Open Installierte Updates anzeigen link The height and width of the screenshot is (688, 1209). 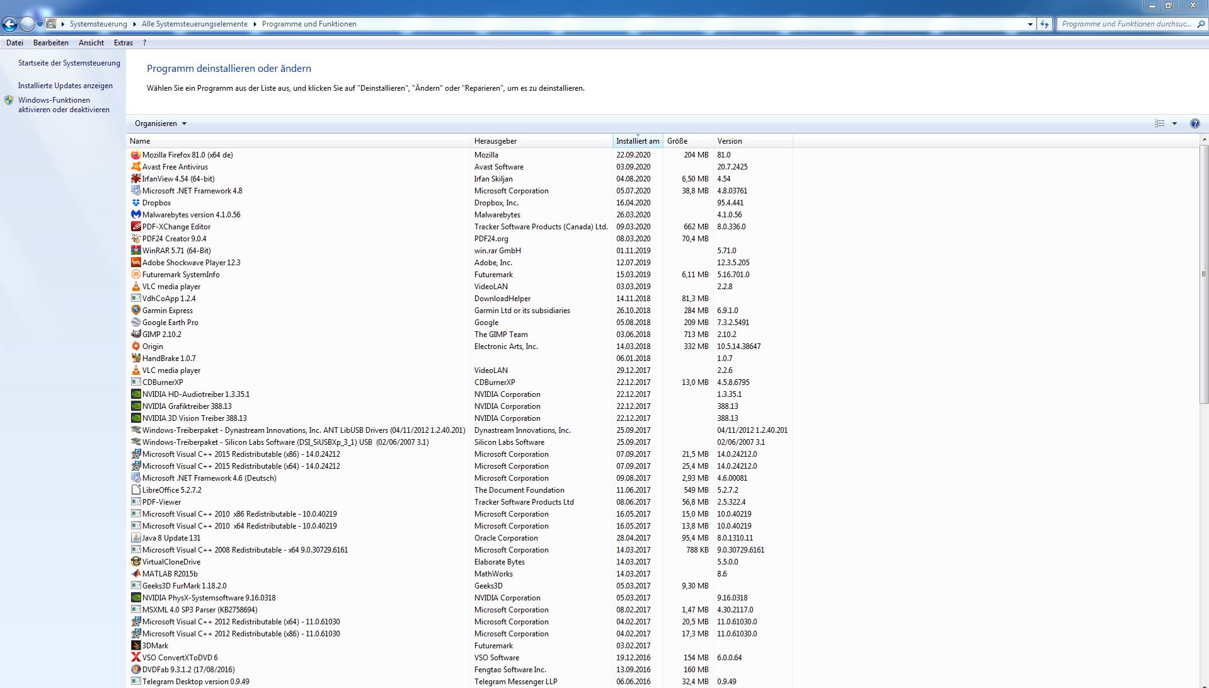[x=66, y=86]
